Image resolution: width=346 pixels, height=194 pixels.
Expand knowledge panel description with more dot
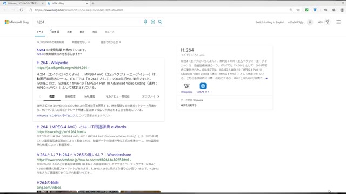(x=267, y=78)
